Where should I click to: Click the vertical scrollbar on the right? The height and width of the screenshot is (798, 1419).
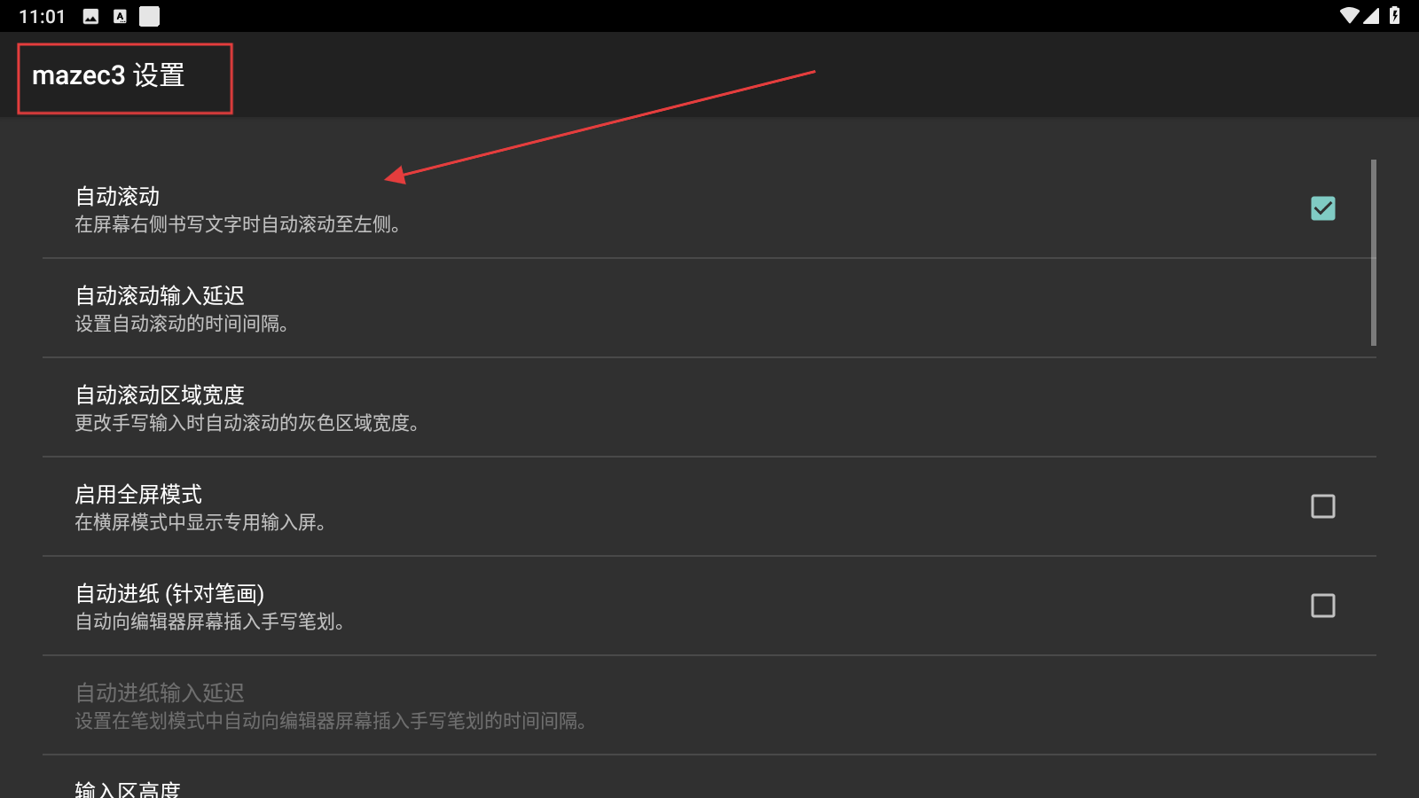(1374, 253)
